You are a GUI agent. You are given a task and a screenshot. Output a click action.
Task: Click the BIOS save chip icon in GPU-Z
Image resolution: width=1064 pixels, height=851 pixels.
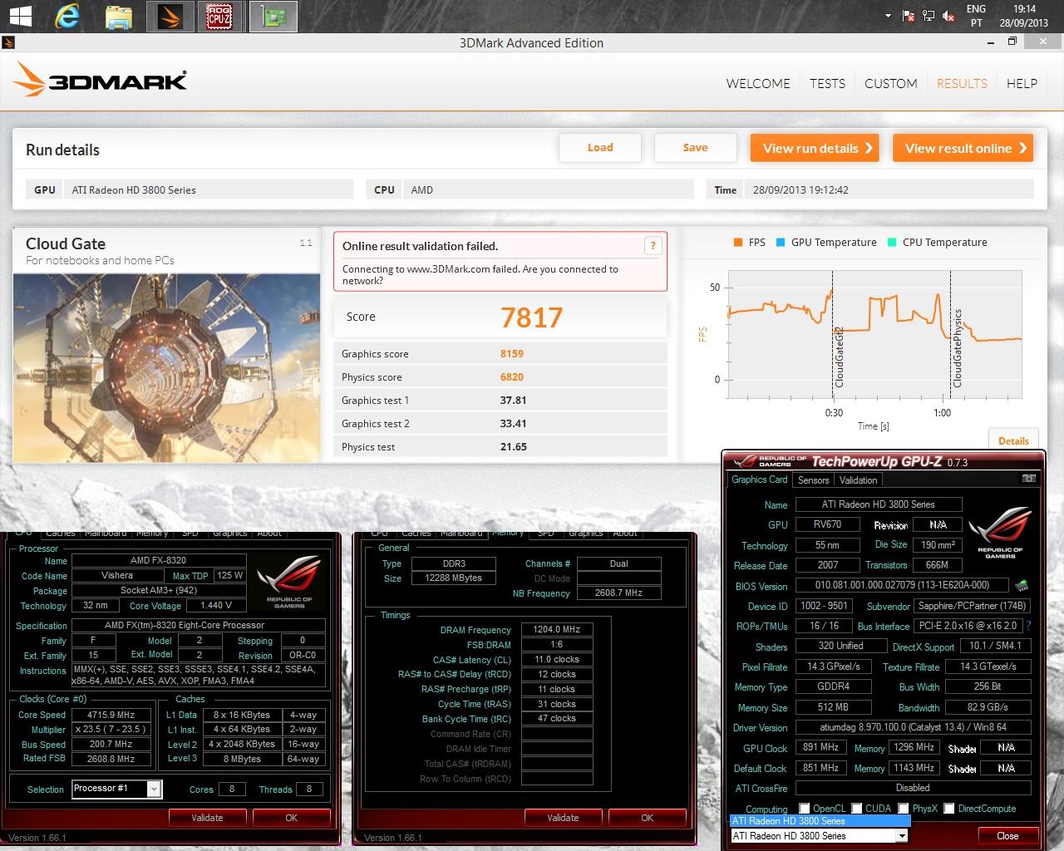[x=1021, y=585]
